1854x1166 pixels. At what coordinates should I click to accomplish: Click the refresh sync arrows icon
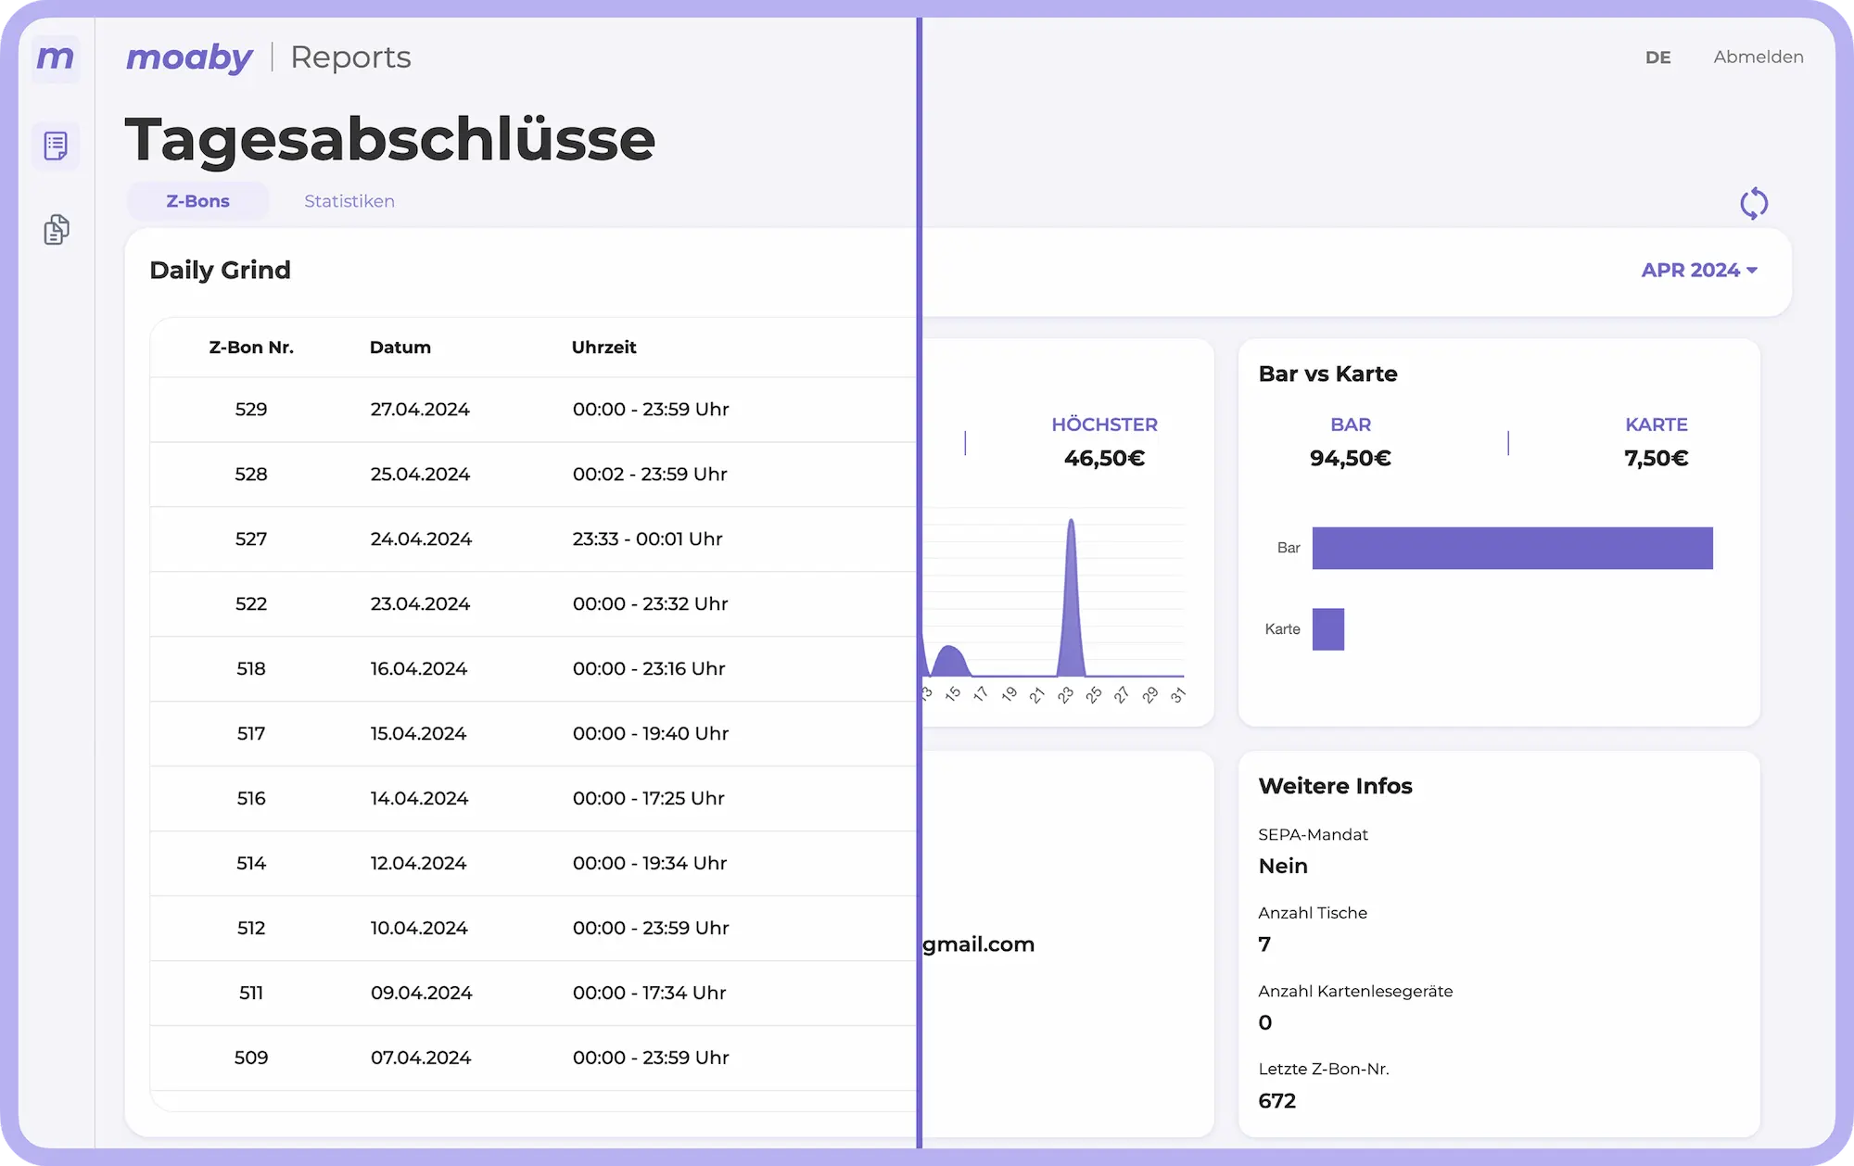click(x=1753, y=204)
